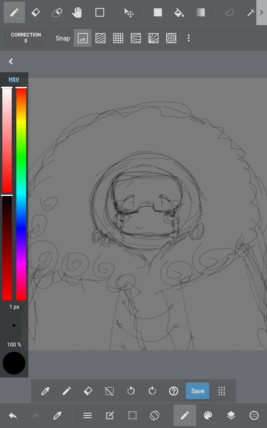Adjust the saturation/value color bar

coord(7,194)
